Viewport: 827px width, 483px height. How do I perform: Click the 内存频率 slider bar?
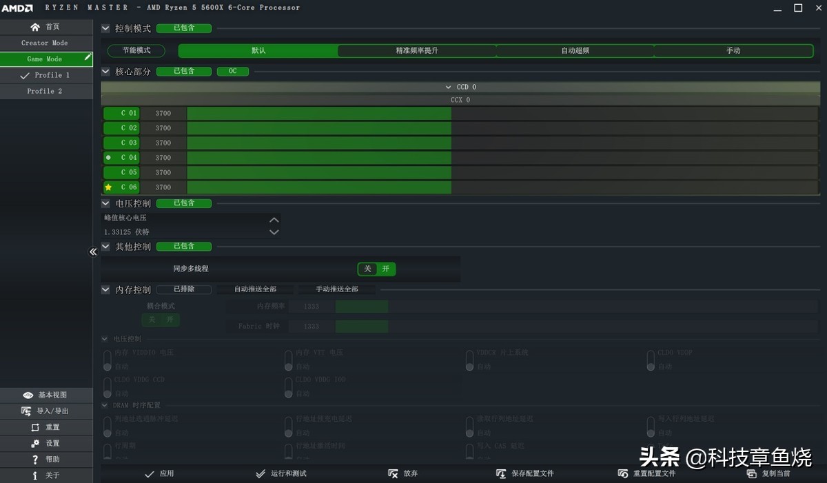575,307
